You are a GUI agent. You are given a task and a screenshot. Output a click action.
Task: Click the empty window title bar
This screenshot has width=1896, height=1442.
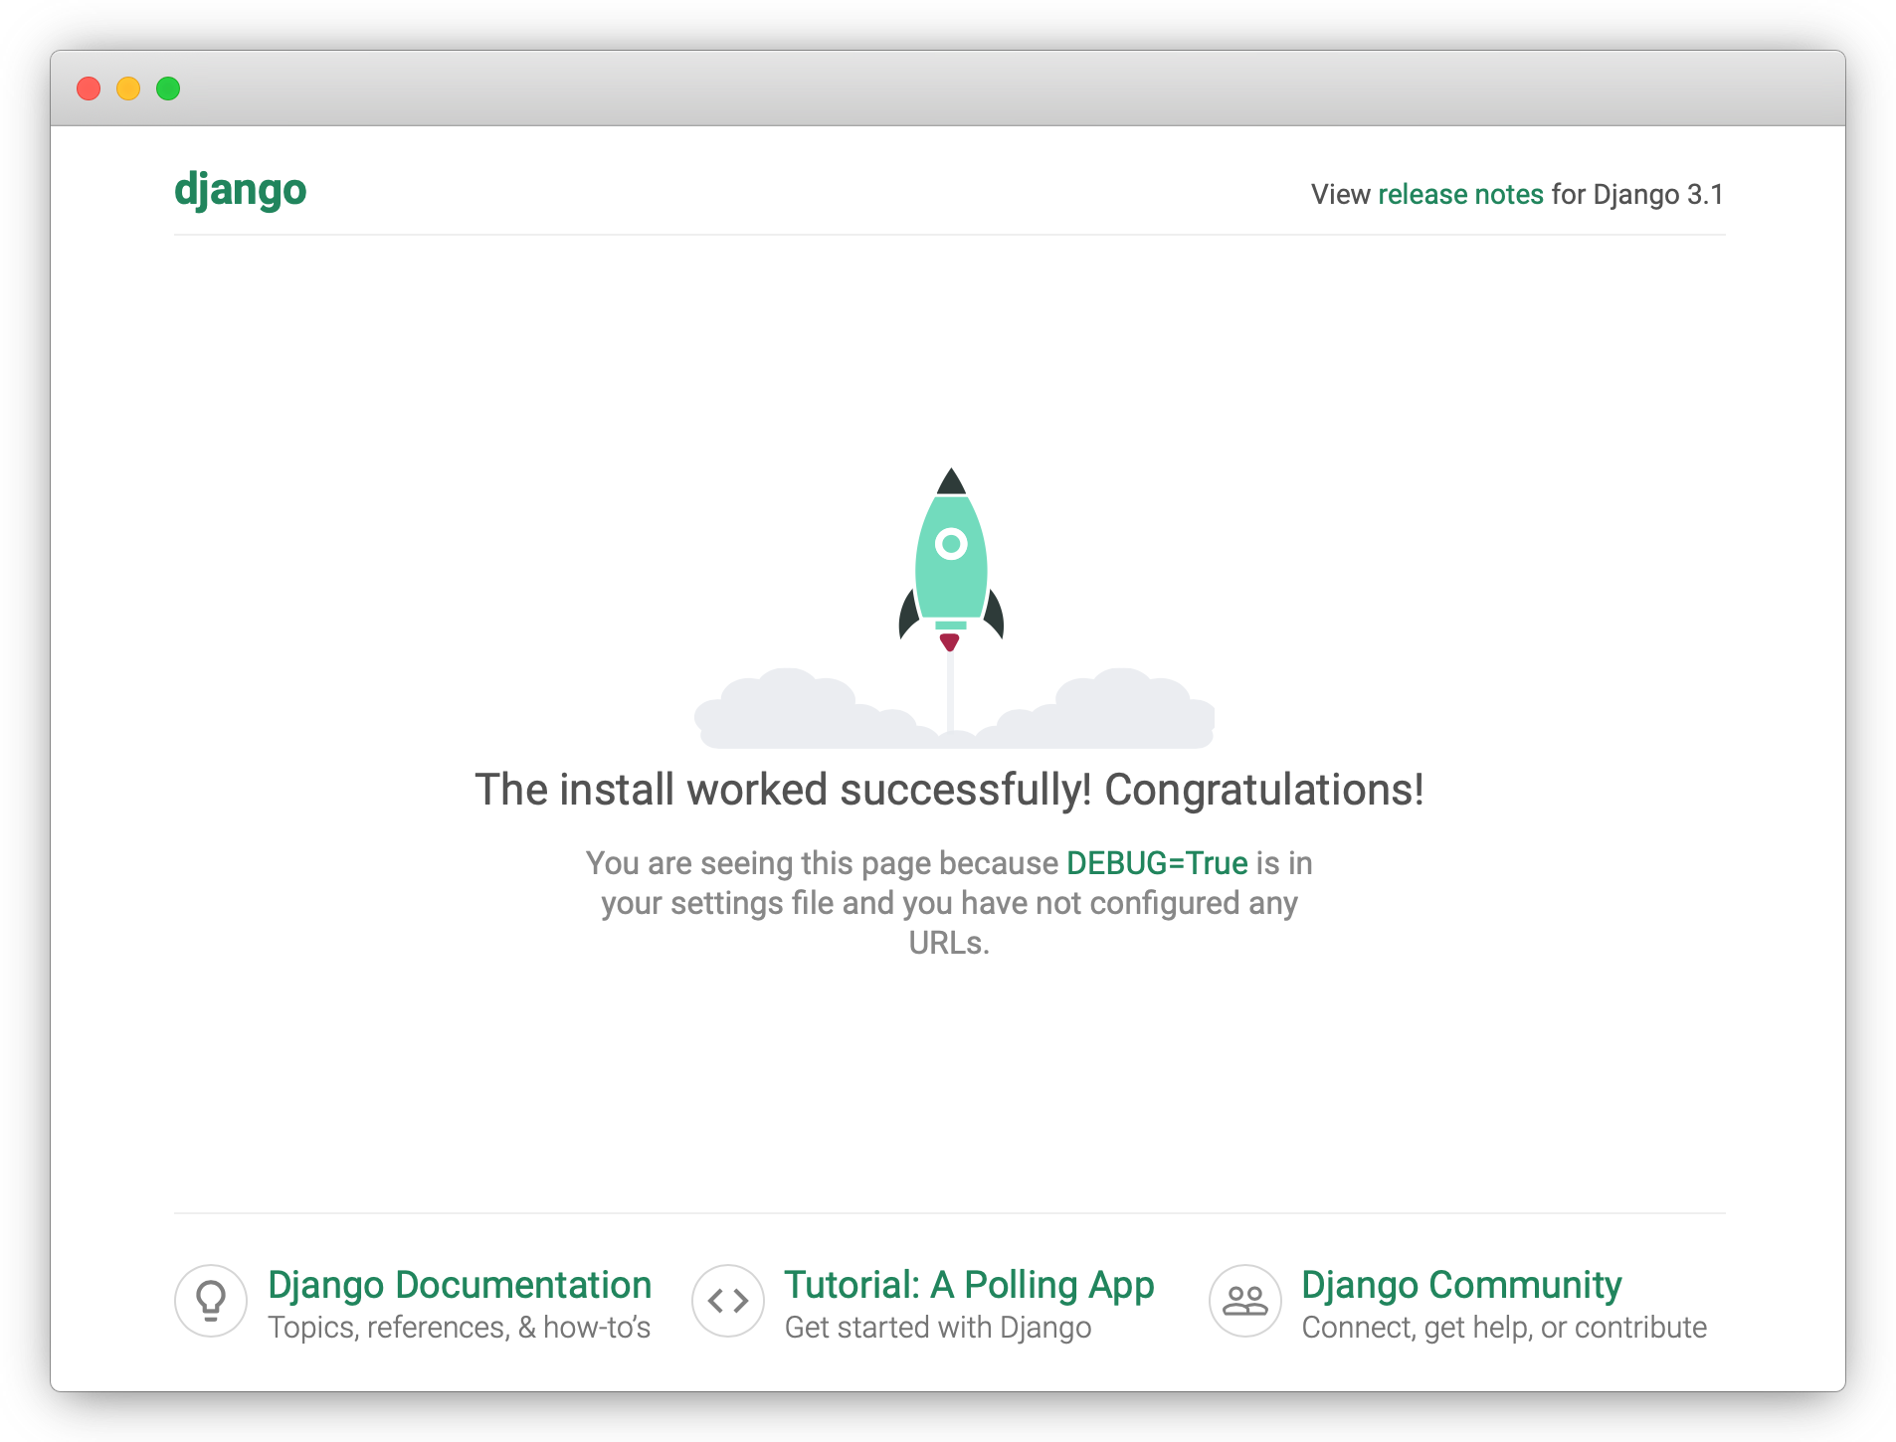[947, 89]
